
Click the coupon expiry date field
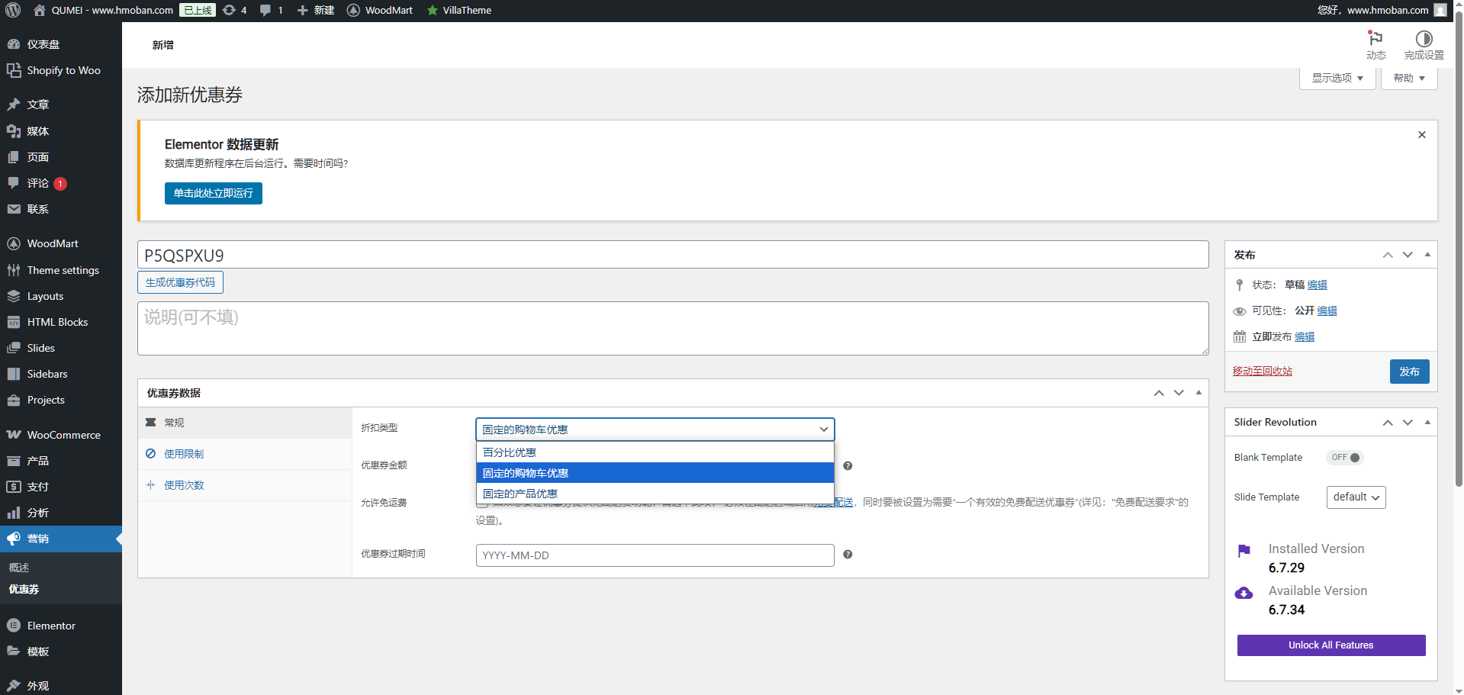click(655, 555)
